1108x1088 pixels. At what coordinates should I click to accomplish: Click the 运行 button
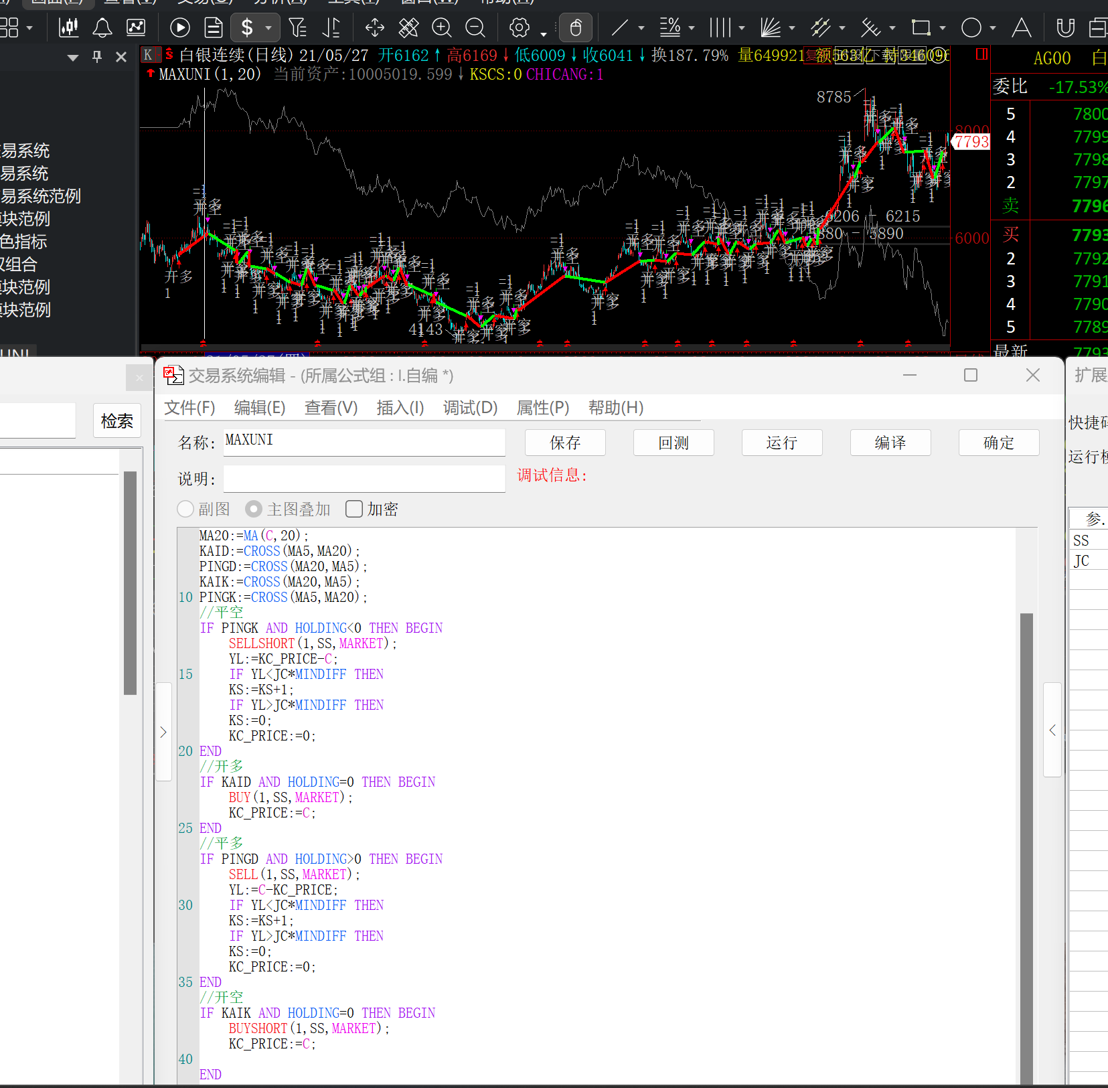pos(782,443)
